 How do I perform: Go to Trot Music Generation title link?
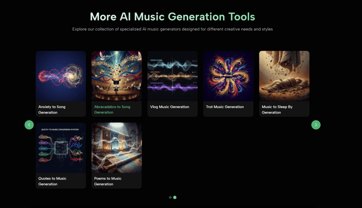[x=225, y=107]
